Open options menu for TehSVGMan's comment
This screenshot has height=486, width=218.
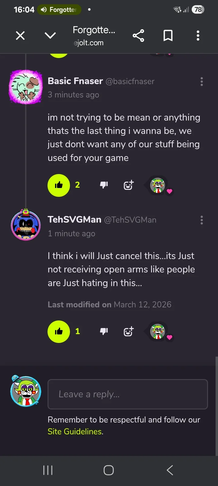point(202,220)
